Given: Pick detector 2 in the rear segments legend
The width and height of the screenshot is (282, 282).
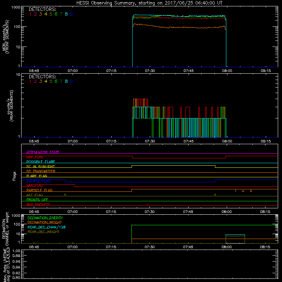Looking at the screenshot, I should point(36,81).
